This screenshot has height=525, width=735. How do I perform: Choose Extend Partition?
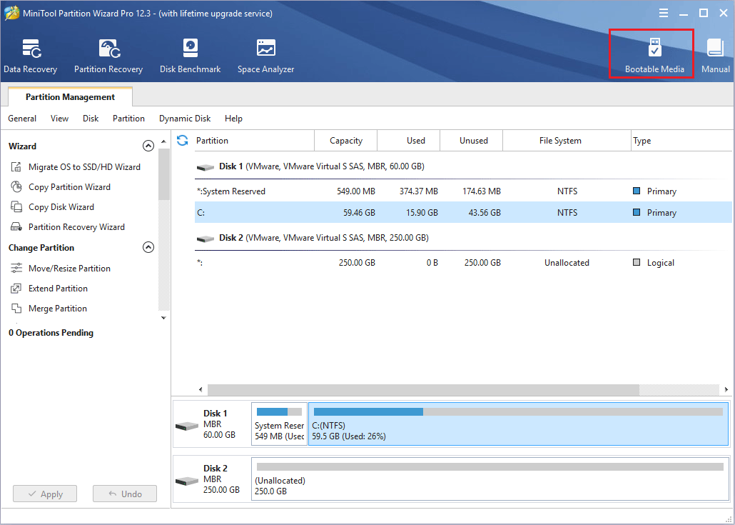pyautogui.click(x=49, y=289)
